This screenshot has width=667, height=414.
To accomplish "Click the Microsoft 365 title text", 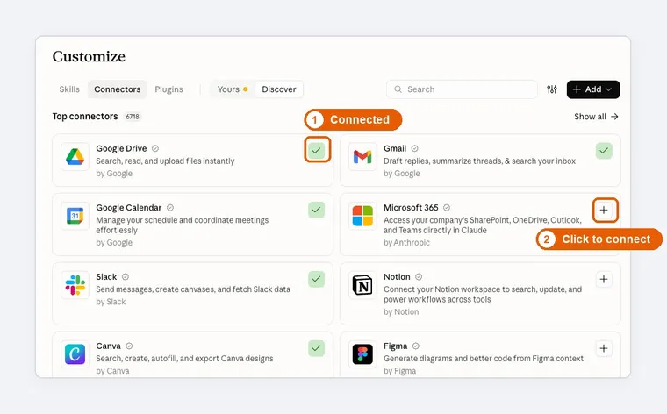I will point(411,207).
